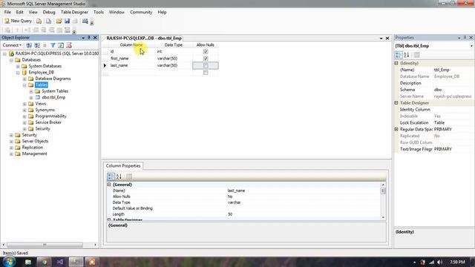The width and height of the screenshot is (475, 267).
Task: Click the Manage Check Constraints toolbar icon
Action: coord(59,30)
